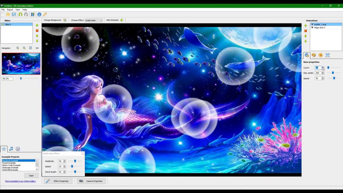Set Navigator zoom to 1:1

pos(37,48)
